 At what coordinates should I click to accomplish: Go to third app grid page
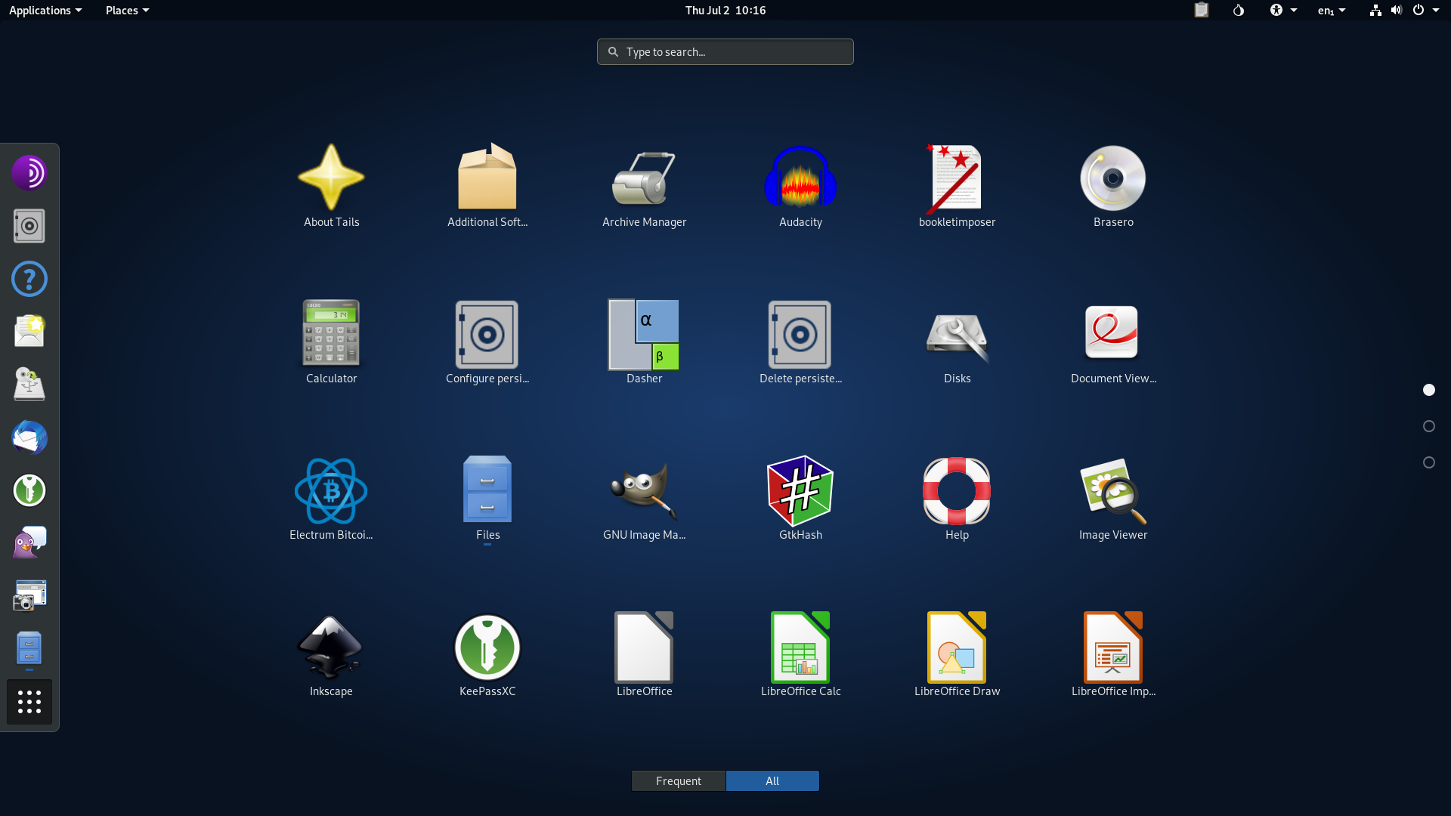pos(1428,462)
